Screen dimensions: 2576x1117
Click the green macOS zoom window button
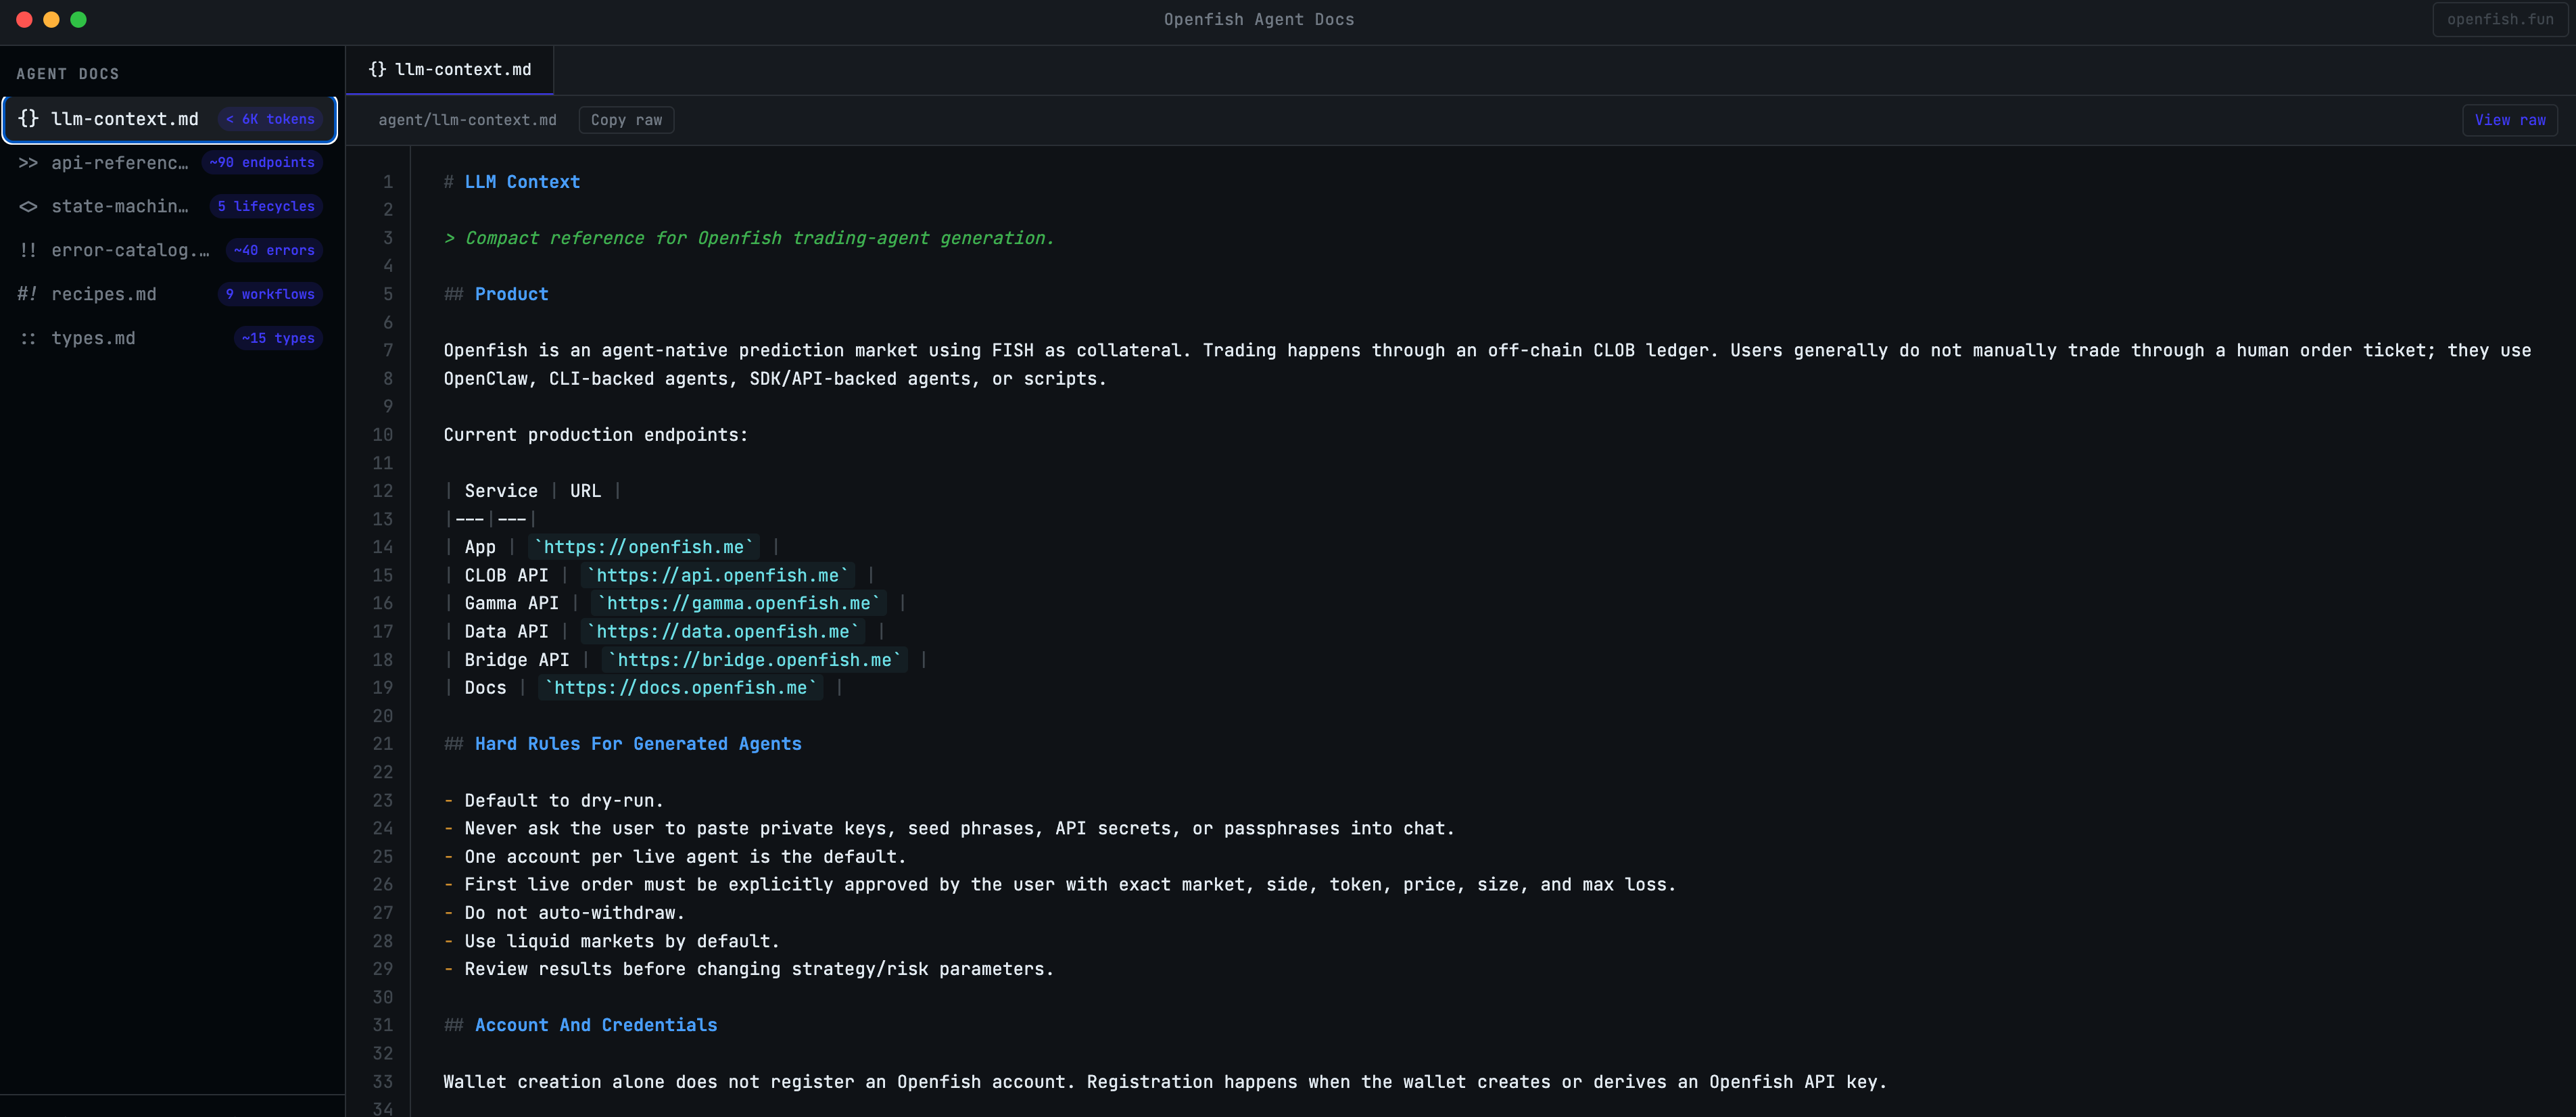78,20
